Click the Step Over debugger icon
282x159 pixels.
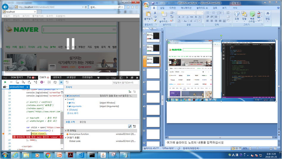tap(24, 82)
